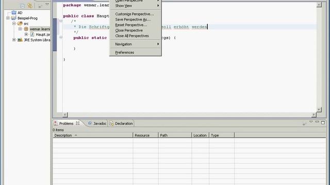Viewport: 330px width, 185px height.
Task: Select Haupt.java file label
Action: pos(43,34)
